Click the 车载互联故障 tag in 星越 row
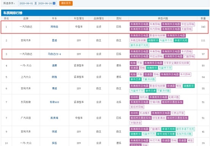This screenshot has height=146, width=210. click(138, 40)
